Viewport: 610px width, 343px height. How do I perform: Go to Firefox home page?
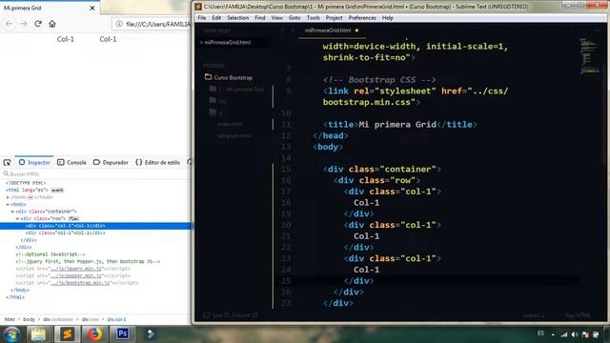52,24
